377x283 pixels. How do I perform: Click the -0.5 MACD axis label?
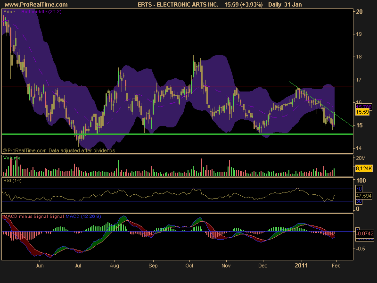coord(360,249)
